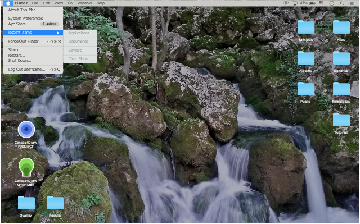Click the Wi-Fi status icon
The image size is (360, 224).
[x=286, y=3]
